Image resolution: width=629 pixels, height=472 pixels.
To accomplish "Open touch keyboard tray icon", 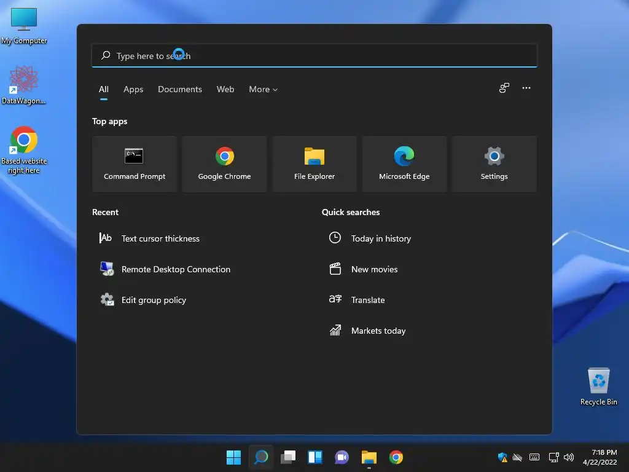I will click(534, 457).
